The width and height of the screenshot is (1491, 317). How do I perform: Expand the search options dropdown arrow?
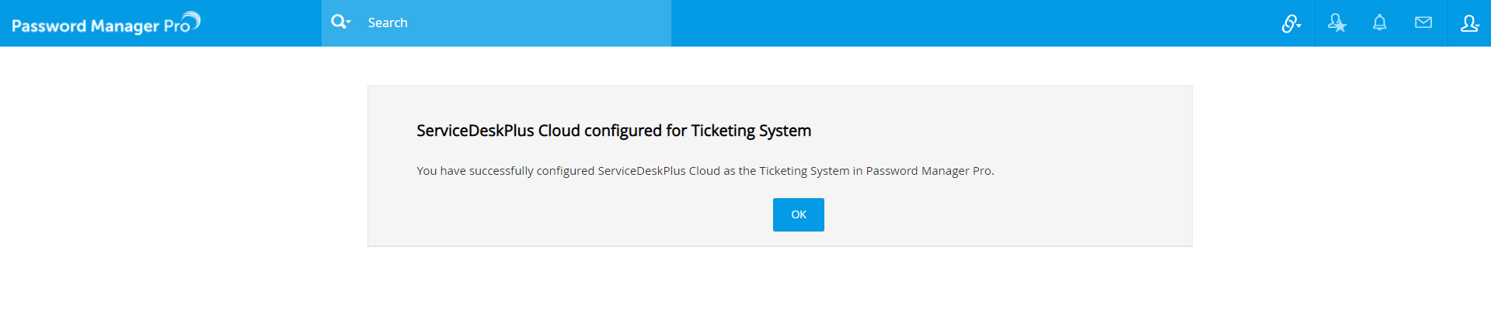point(349,22)
